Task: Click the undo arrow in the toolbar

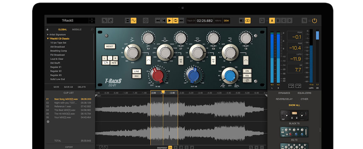Action: point(104,21)
